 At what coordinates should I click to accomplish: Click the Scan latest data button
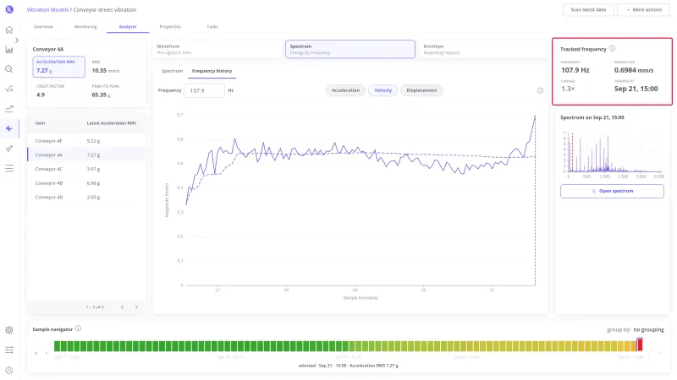(588, 9)
